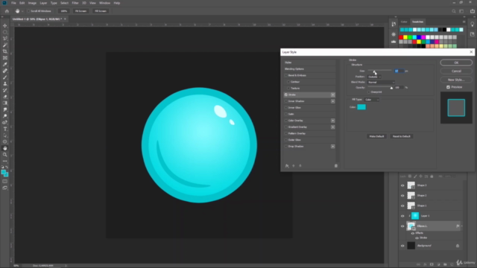Select the Move tool
Viewport: 477px width, 268px height.
click(5, 25)
